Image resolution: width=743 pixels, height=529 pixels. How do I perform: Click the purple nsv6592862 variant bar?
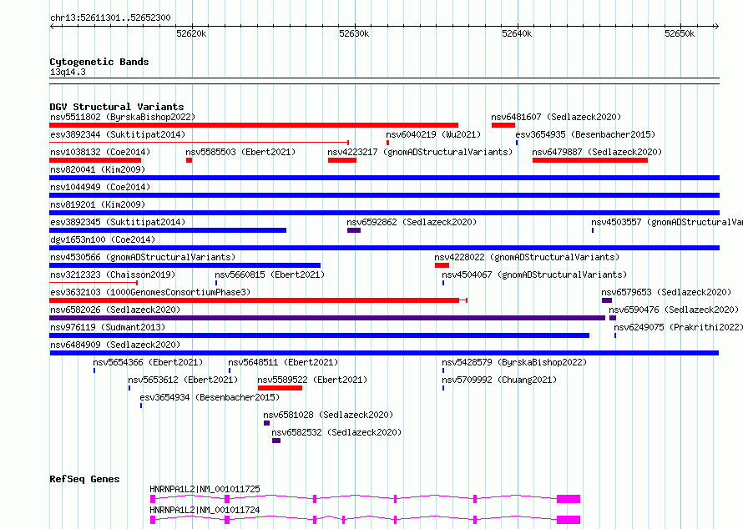pos(354,230)
